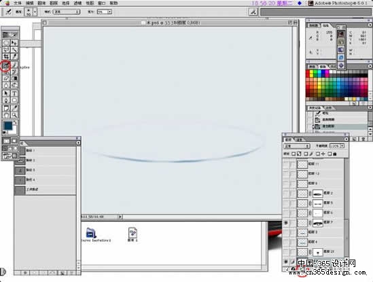The height and width of the screenshot is (282, 373).
Task: Open the layer opacity arrow popup
Action: (x=342, y=145)
